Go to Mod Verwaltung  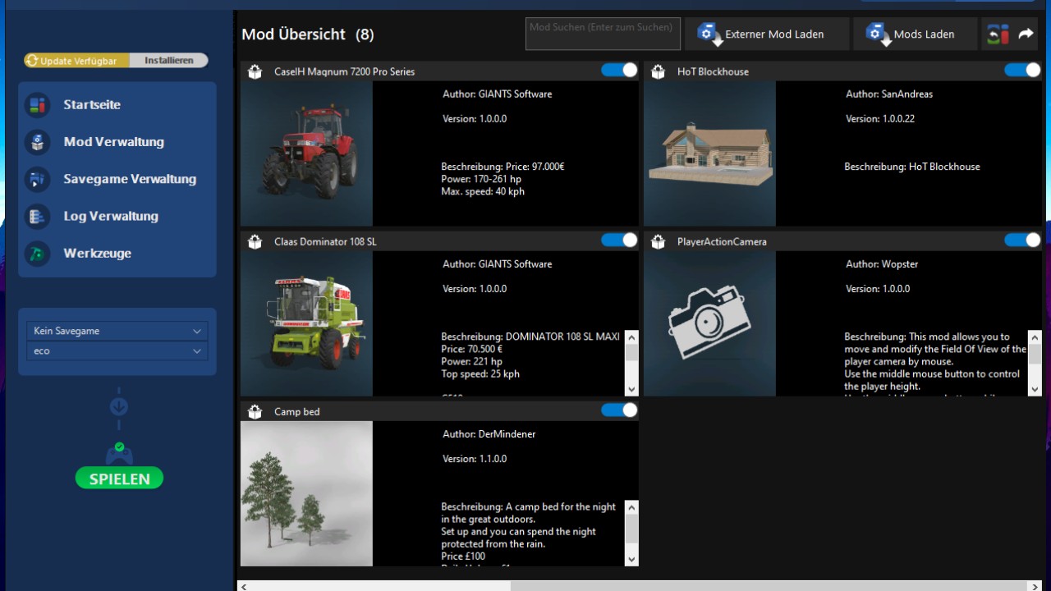(113, 142)
